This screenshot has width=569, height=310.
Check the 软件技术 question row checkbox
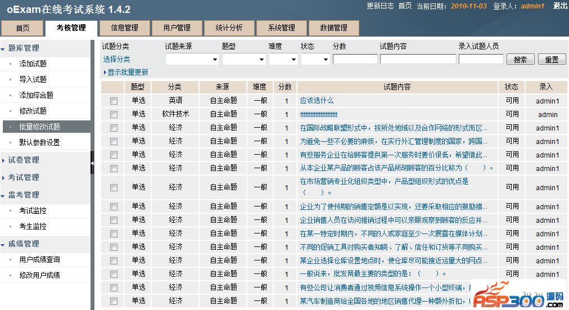pos(114,114)
